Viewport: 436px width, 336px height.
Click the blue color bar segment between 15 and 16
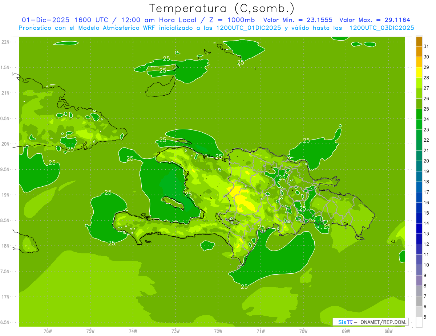(419, 208)
